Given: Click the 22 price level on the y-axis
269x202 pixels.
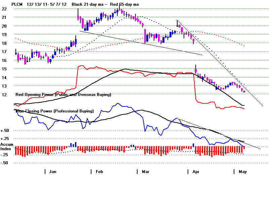Looking at the screenshot, I should click(4, 9).
